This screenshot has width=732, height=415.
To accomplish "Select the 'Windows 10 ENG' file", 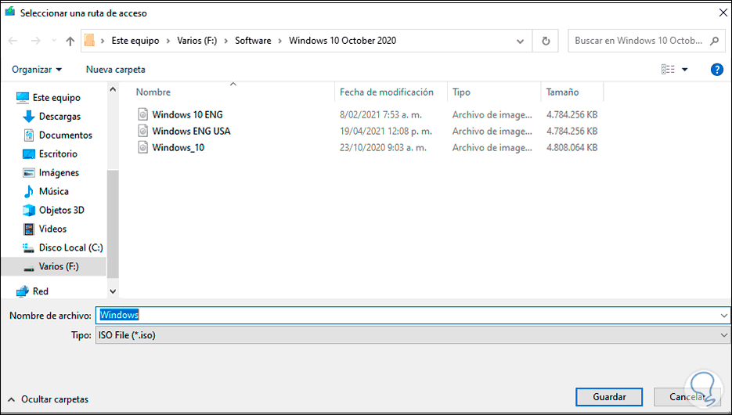I will click(x=187, y=115).
